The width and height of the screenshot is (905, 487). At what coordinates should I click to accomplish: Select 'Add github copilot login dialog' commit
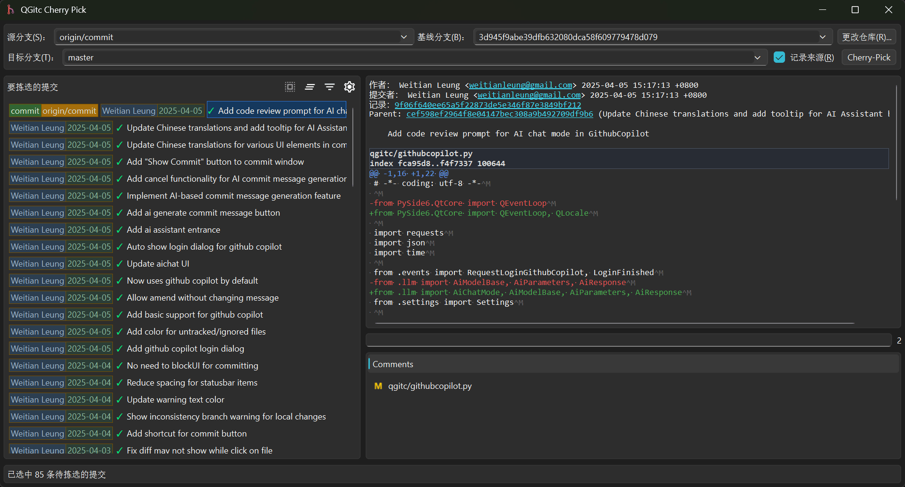185,349
